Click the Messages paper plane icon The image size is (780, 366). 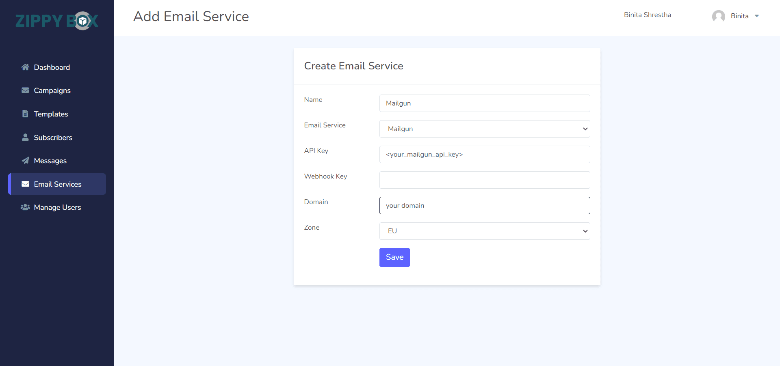click(25, 160)
